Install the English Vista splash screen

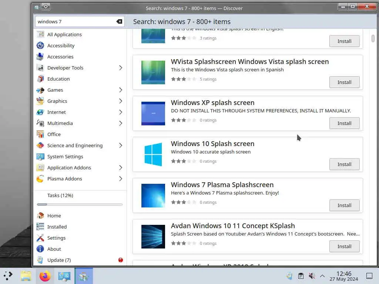point(345,41)
